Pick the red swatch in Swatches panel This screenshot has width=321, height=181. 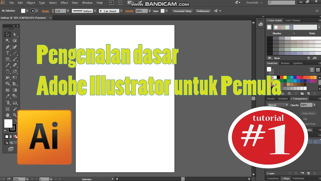282,77
